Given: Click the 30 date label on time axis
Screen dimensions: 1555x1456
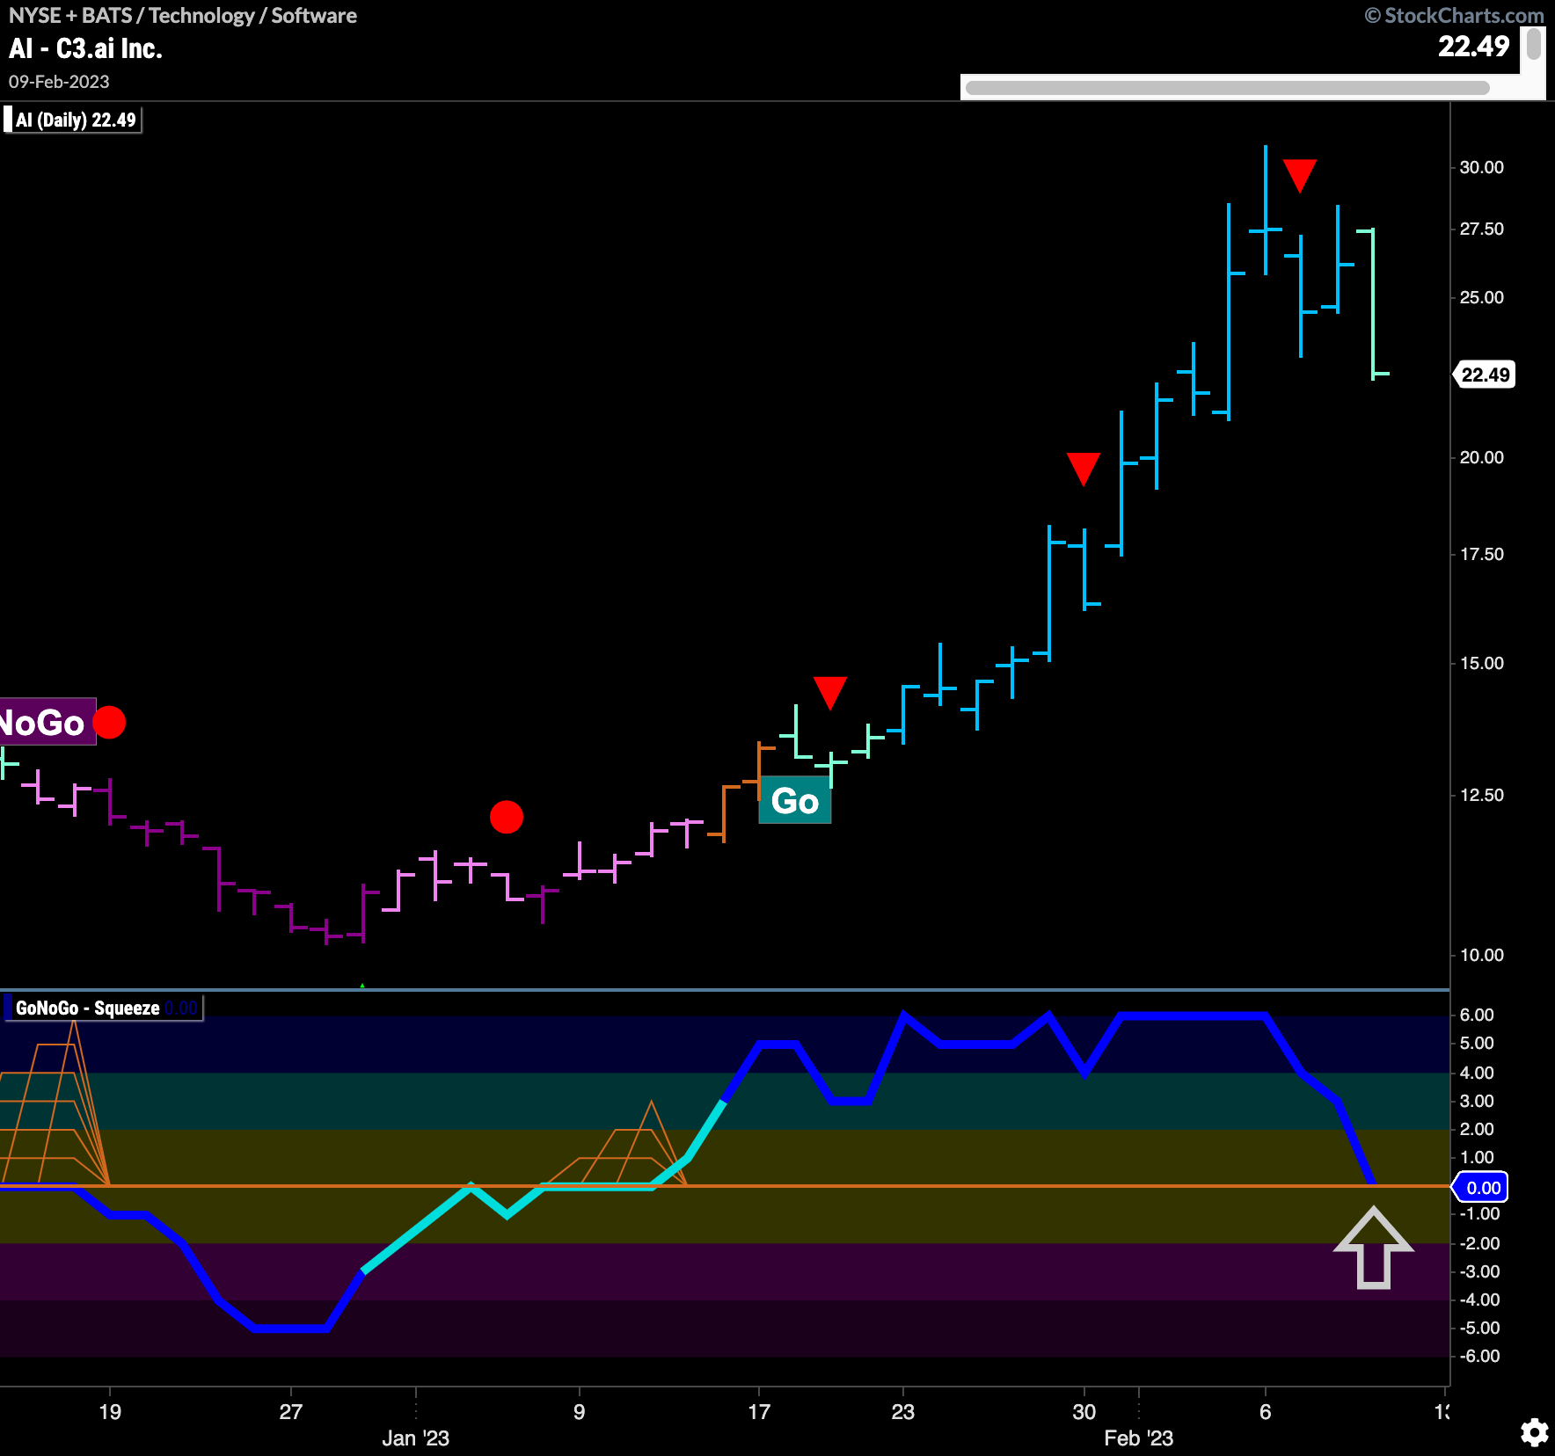Looking at the screenshot, I should pyautogui.click(x=1084, y=1412).
